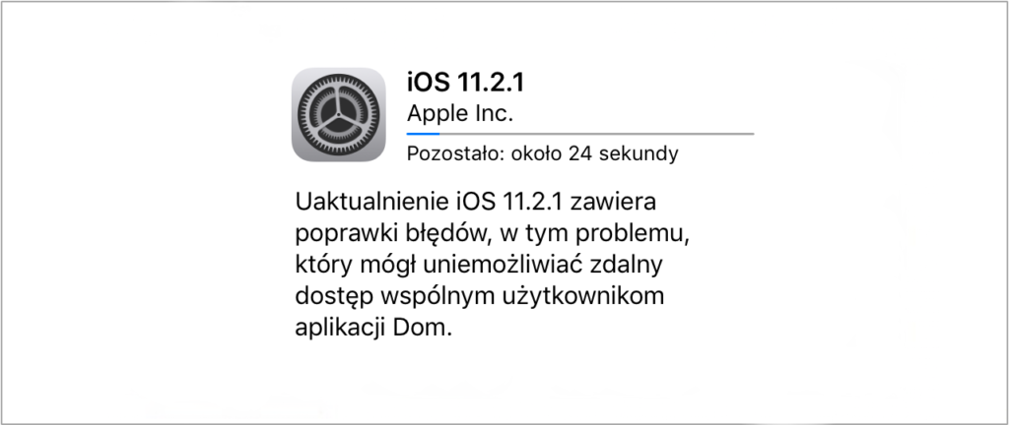
Task: Click the "Uaktualnienie iOS 11.2.1 zawiera" description line
Action: pos(476,202)
